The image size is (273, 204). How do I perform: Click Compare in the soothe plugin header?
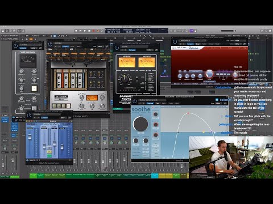[x=150, y=103]
